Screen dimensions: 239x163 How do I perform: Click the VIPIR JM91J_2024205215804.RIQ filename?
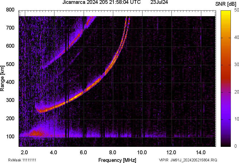188,160
